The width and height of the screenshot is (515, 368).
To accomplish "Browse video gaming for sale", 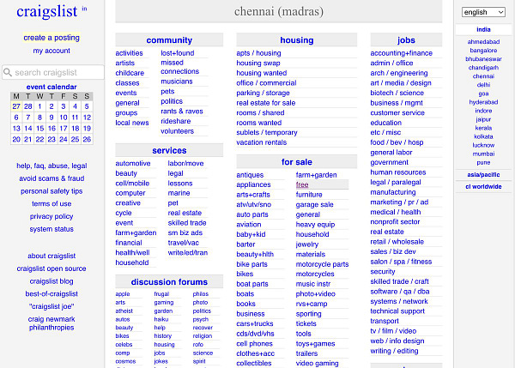I will pos(317,364).
